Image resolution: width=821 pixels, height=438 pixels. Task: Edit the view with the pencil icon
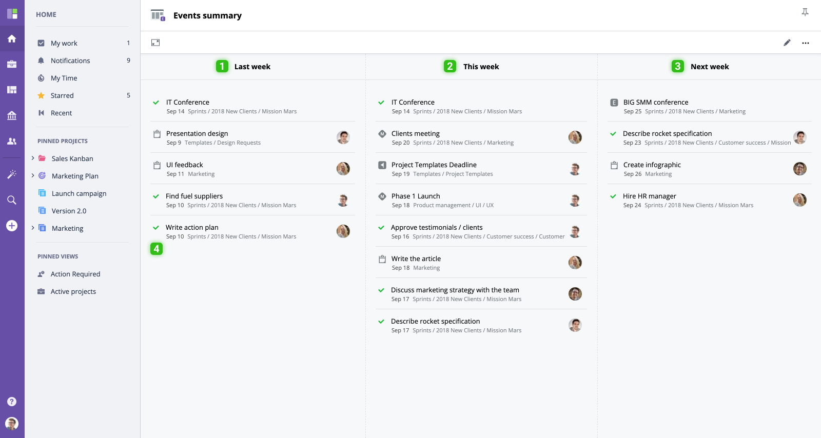787,43
